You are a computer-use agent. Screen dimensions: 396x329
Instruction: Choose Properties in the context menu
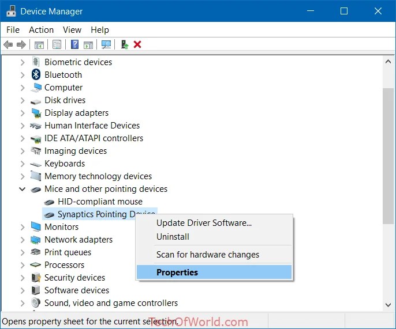[214, 272]
